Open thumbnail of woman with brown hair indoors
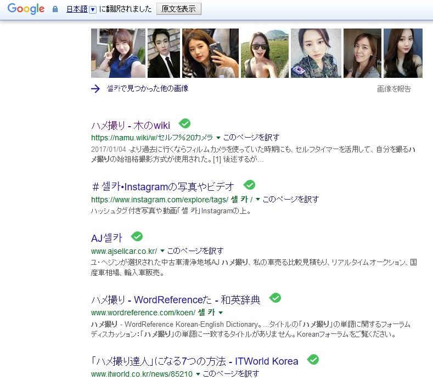This screenshot has width=433, height=380. 362,53
